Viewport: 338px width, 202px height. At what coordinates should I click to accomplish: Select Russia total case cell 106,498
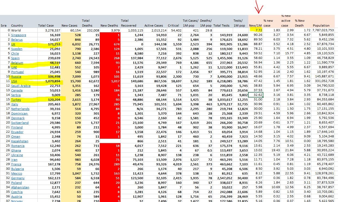click(x=49, y=77)
